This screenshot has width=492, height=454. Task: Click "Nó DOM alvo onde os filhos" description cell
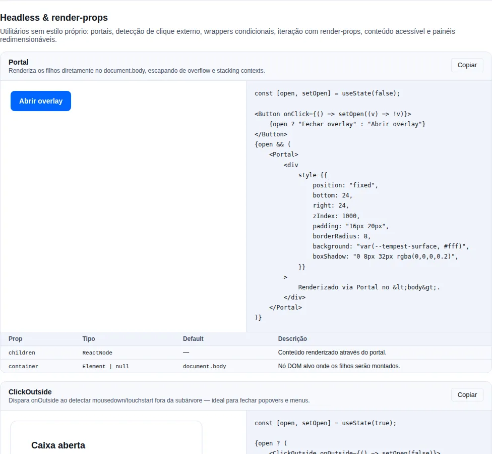pyautogui.click(x=339, y=366)
